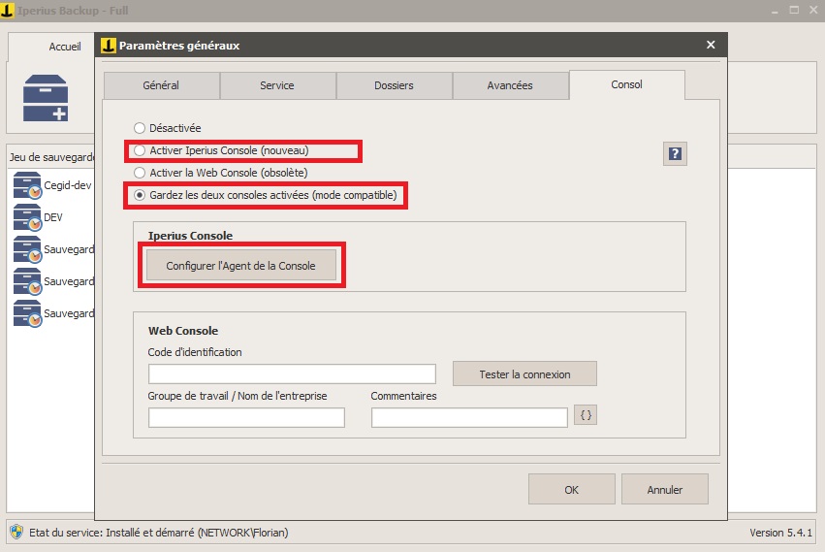The width and height of the screenshot is (825, 552).
Task: Focus the Groupe de travail field
Action: click(246, 418)
